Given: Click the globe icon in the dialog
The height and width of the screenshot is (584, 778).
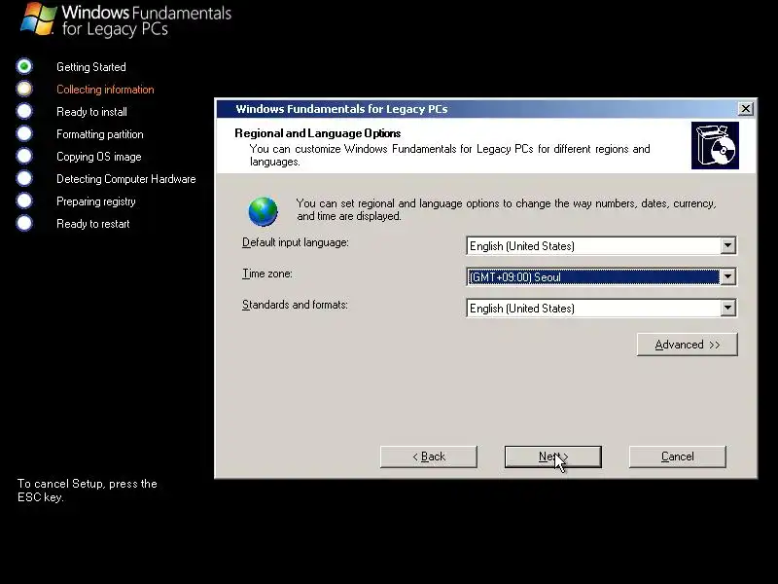Looking at the screenshot, I should 263,211.
